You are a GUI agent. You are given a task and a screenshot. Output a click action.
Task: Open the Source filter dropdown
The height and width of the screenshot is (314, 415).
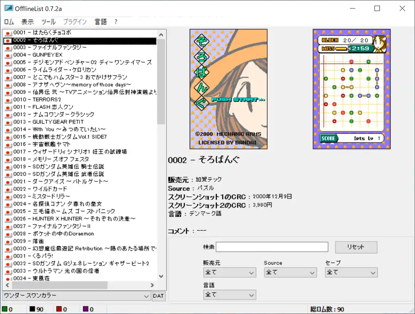tap(290, 272)
